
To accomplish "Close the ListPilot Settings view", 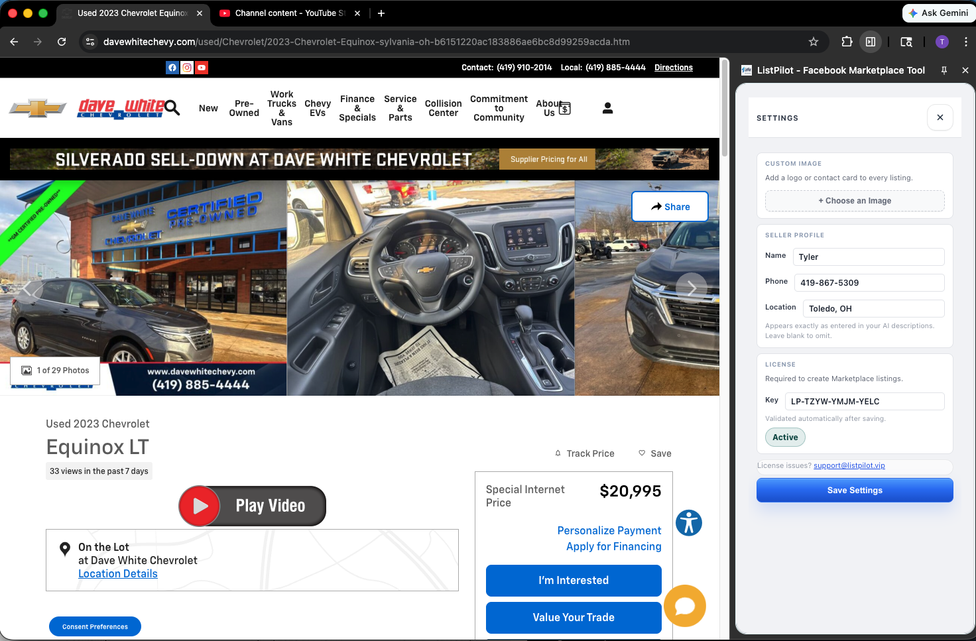I will coord(940,117).
